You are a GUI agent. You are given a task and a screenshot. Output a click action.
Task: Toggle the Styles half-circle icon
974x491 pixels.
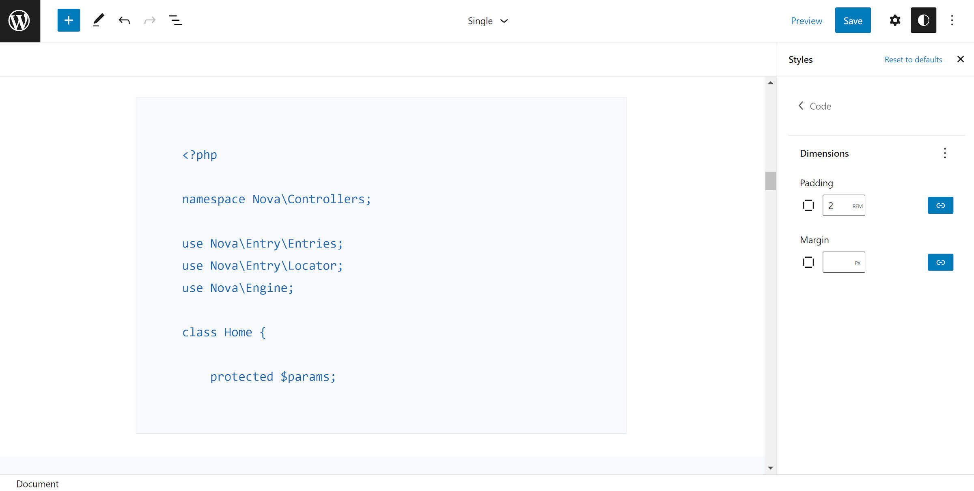[x=923, y=20]
